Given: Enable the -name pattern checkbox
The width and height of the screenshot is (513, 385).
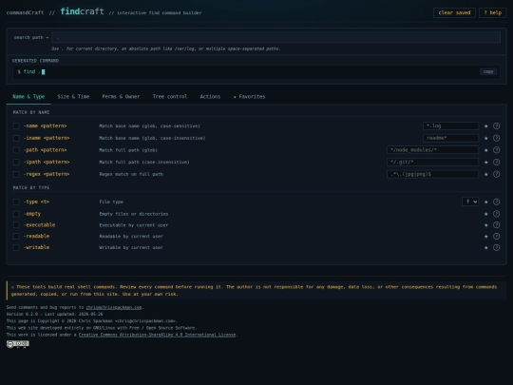Looking at the screenshot, I should point(16,126).
